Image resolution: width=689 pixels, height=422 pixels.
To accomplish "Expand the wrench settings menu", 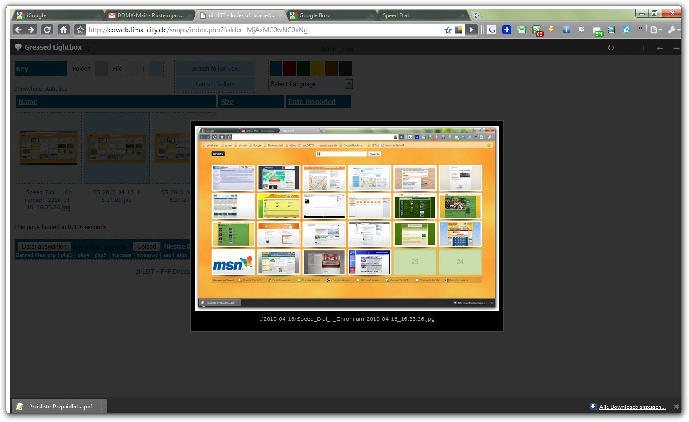I will click(x=673, y=30).
